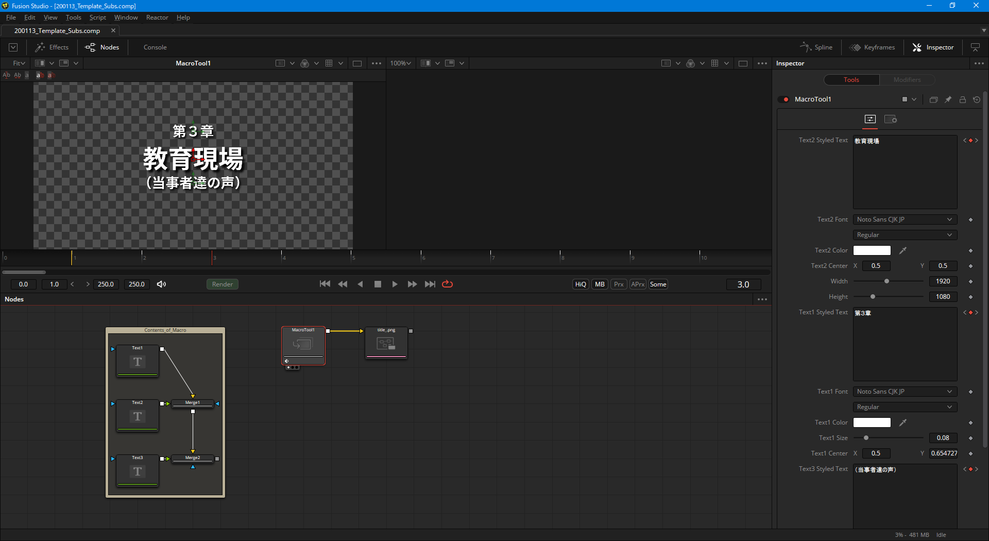Toggle APrx auto proxy
Screen dimensions: 989x541
pyautogui.click(x=638, y=284)
